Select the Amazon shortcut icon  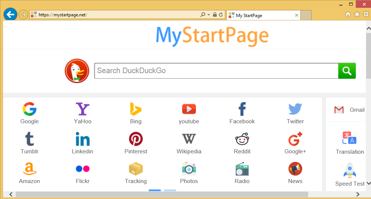point(29,169)
